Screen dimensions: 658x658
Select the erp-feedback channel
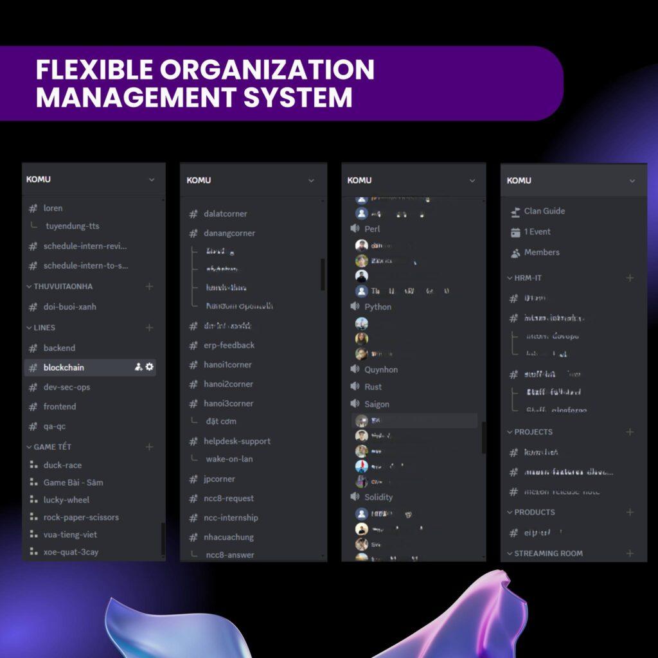pos(229,345)
